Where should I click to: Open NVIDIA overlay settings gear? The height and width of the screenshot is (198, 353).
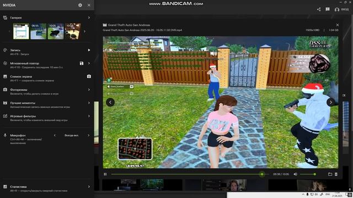pyautogui.click(x=80, y=5)
